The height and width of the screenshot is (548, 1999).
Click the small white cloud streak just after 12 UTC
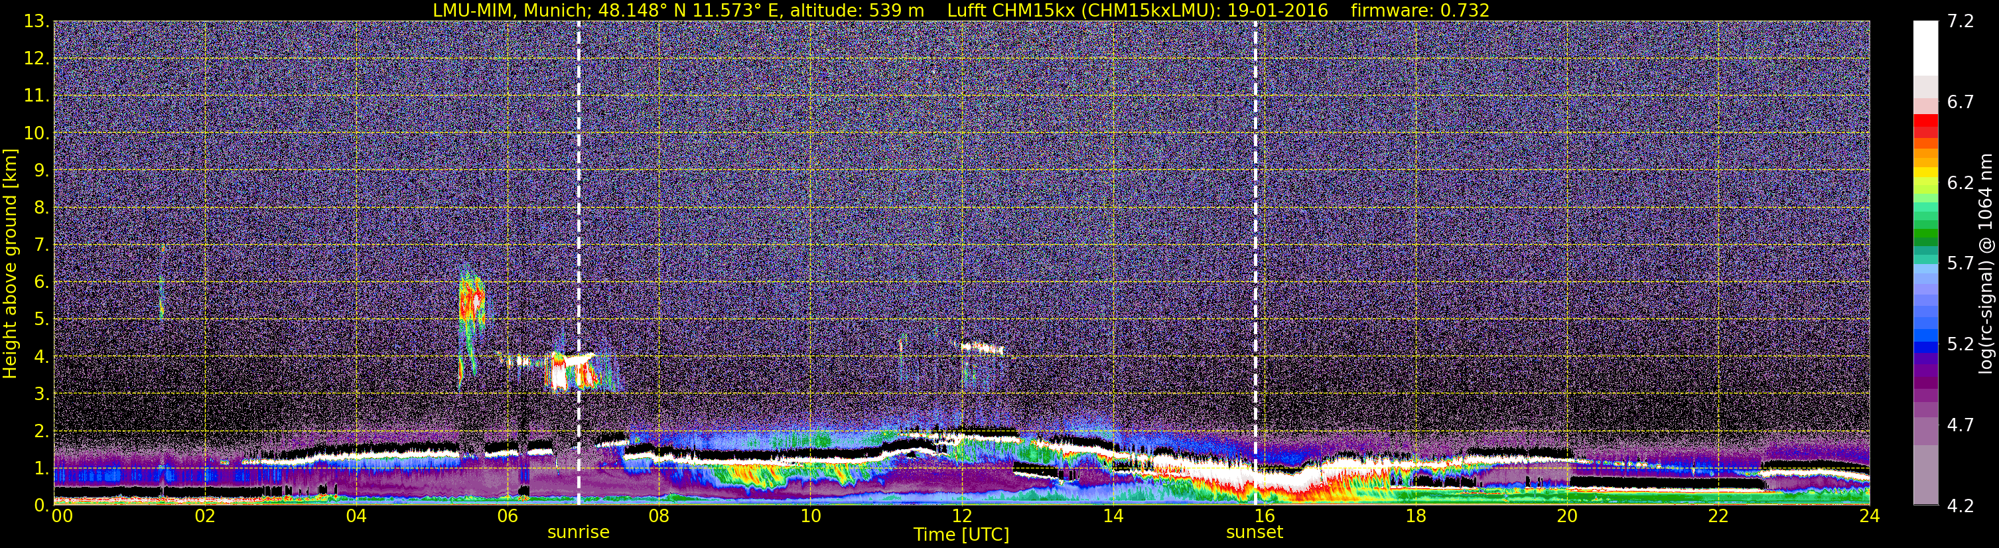[982, 348]
